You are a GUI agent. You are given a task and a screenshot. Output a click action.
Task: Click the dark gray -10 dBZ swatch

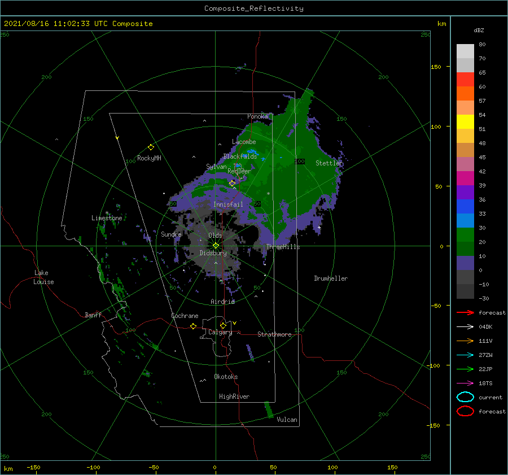(465, 291)
